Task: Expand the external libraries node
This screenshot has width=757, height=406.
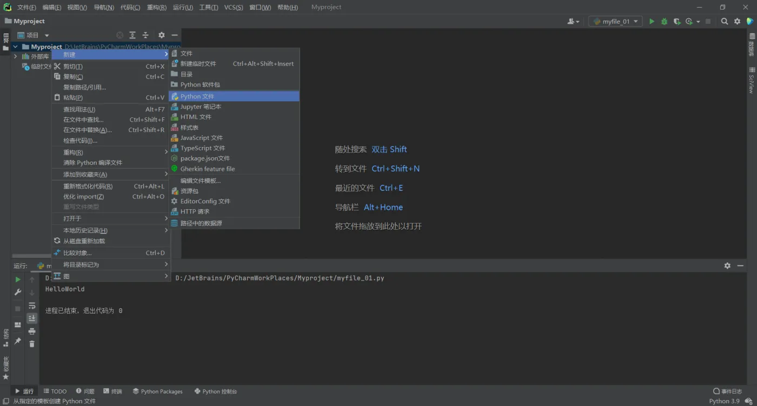Action: [x=15, y=56]
